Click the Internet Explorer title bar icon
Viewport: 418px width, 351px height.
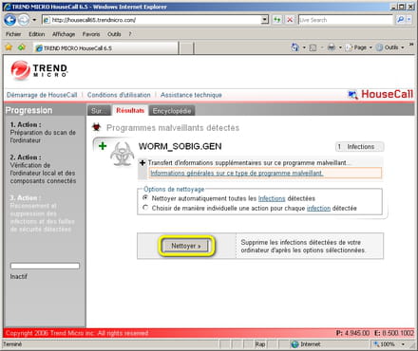7,7
